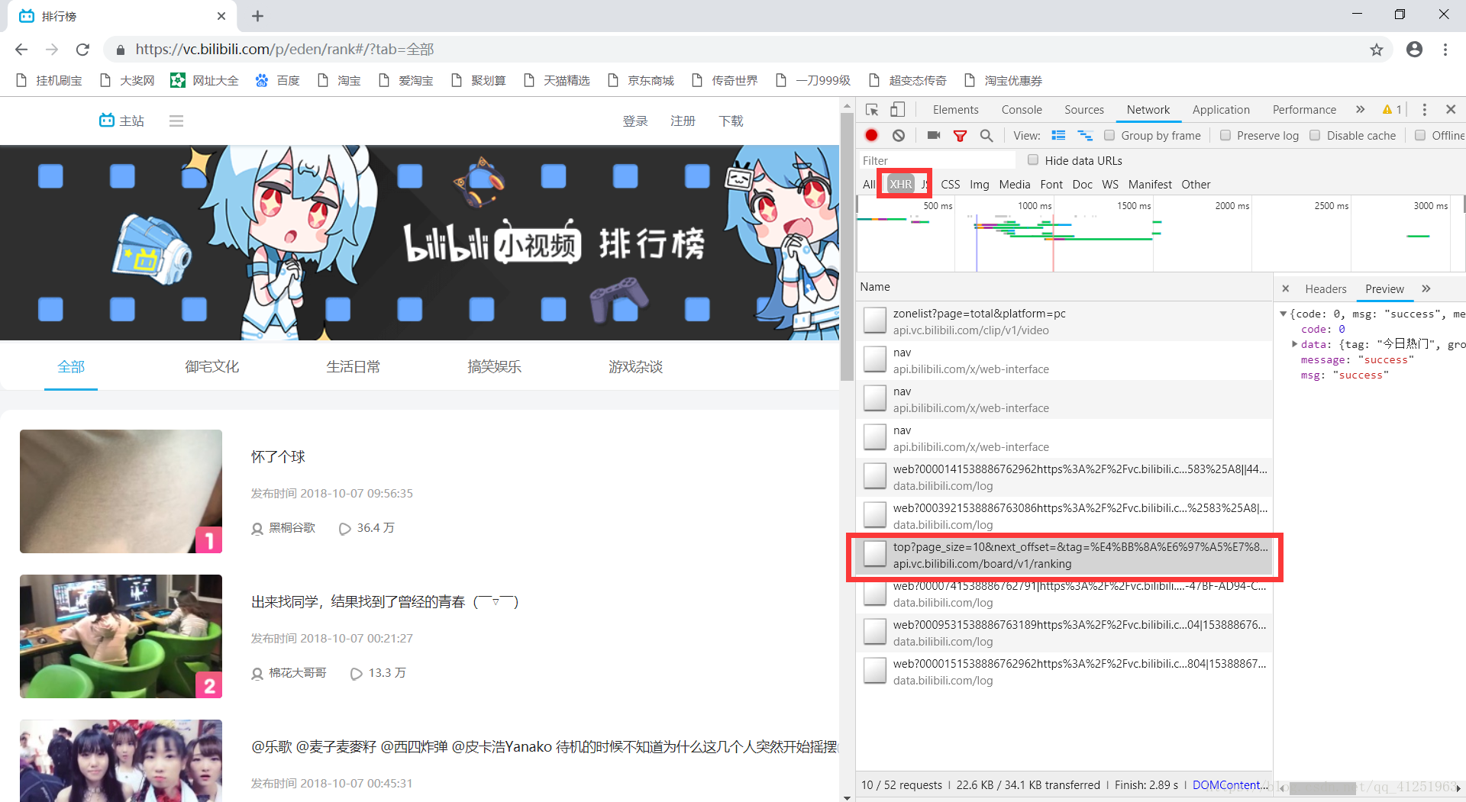This screenshot has height=802, width=1466.
Task: Open uploader 棉花大哥哥 profile
Action: pyautogui.click(x=297, y=672)
